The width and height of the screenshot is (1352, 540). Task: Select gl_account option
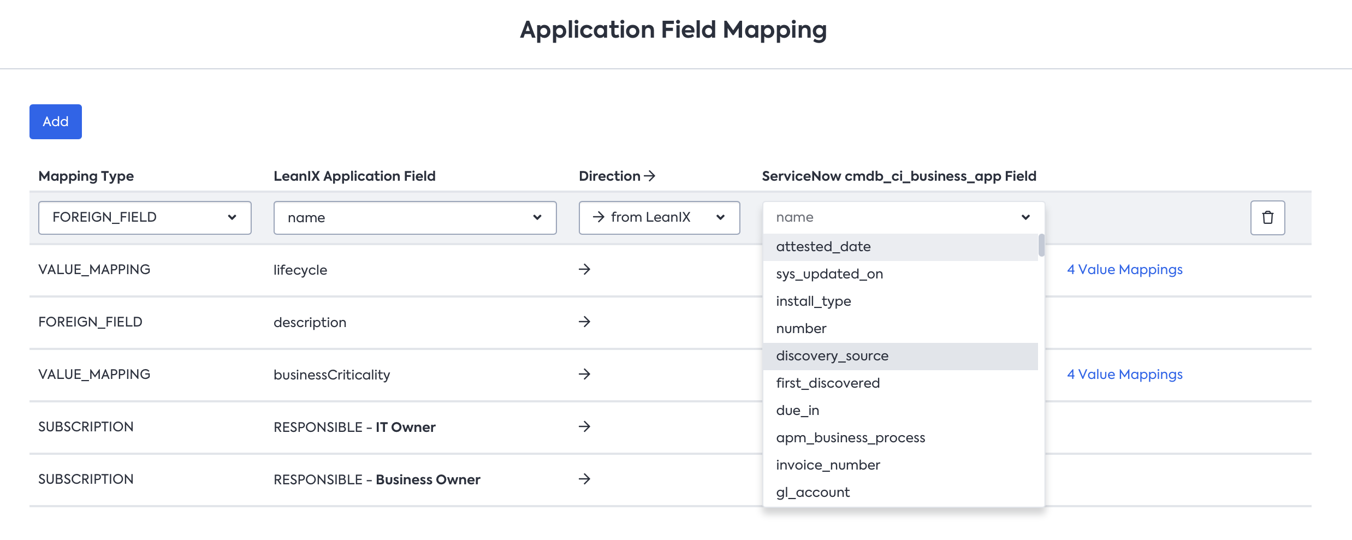(900, 492)
